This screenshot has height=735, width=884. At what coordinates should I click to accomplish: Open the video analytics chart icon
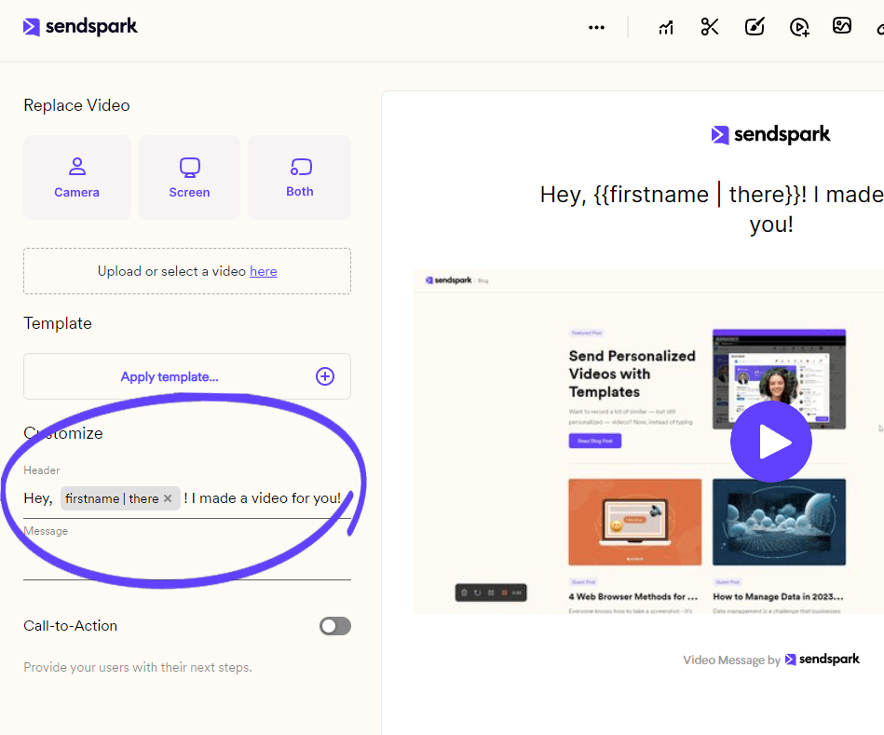tap(666, 27)
